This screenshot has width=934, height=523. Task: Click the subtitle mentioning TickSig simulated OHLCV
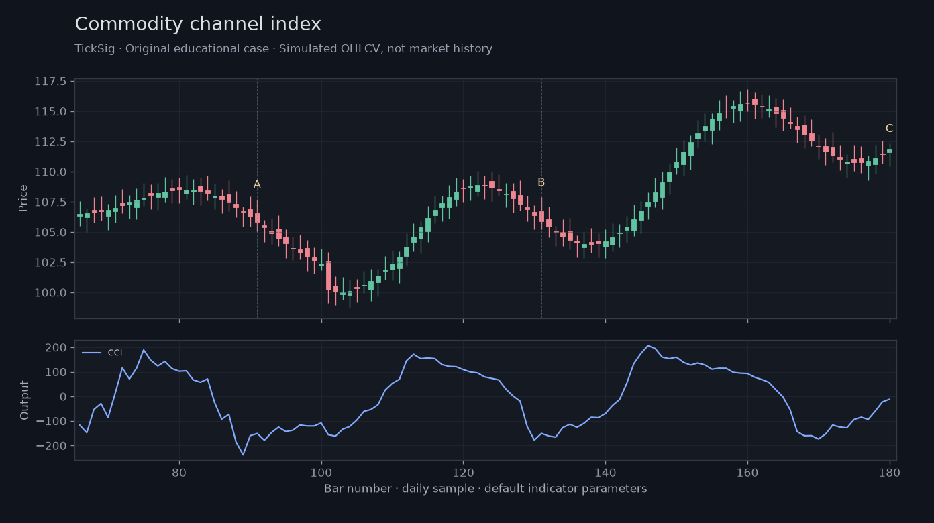click(283, 49)
